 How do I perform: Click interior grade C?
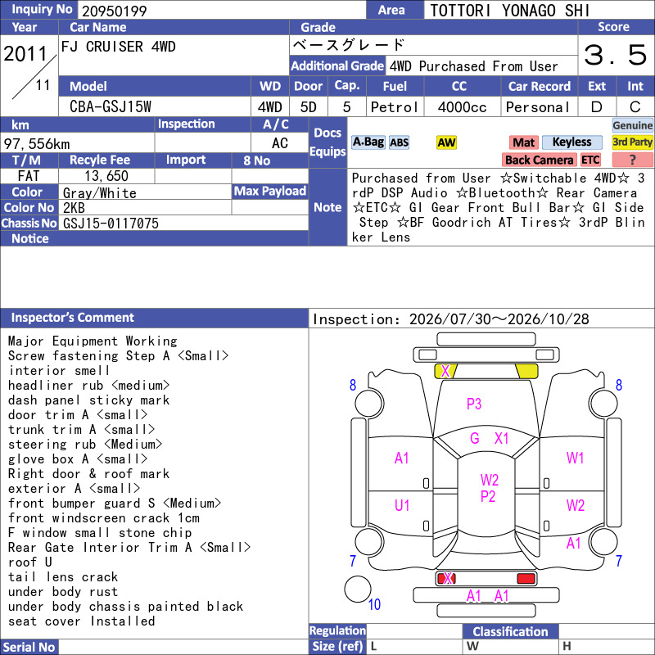coord(635,107)
